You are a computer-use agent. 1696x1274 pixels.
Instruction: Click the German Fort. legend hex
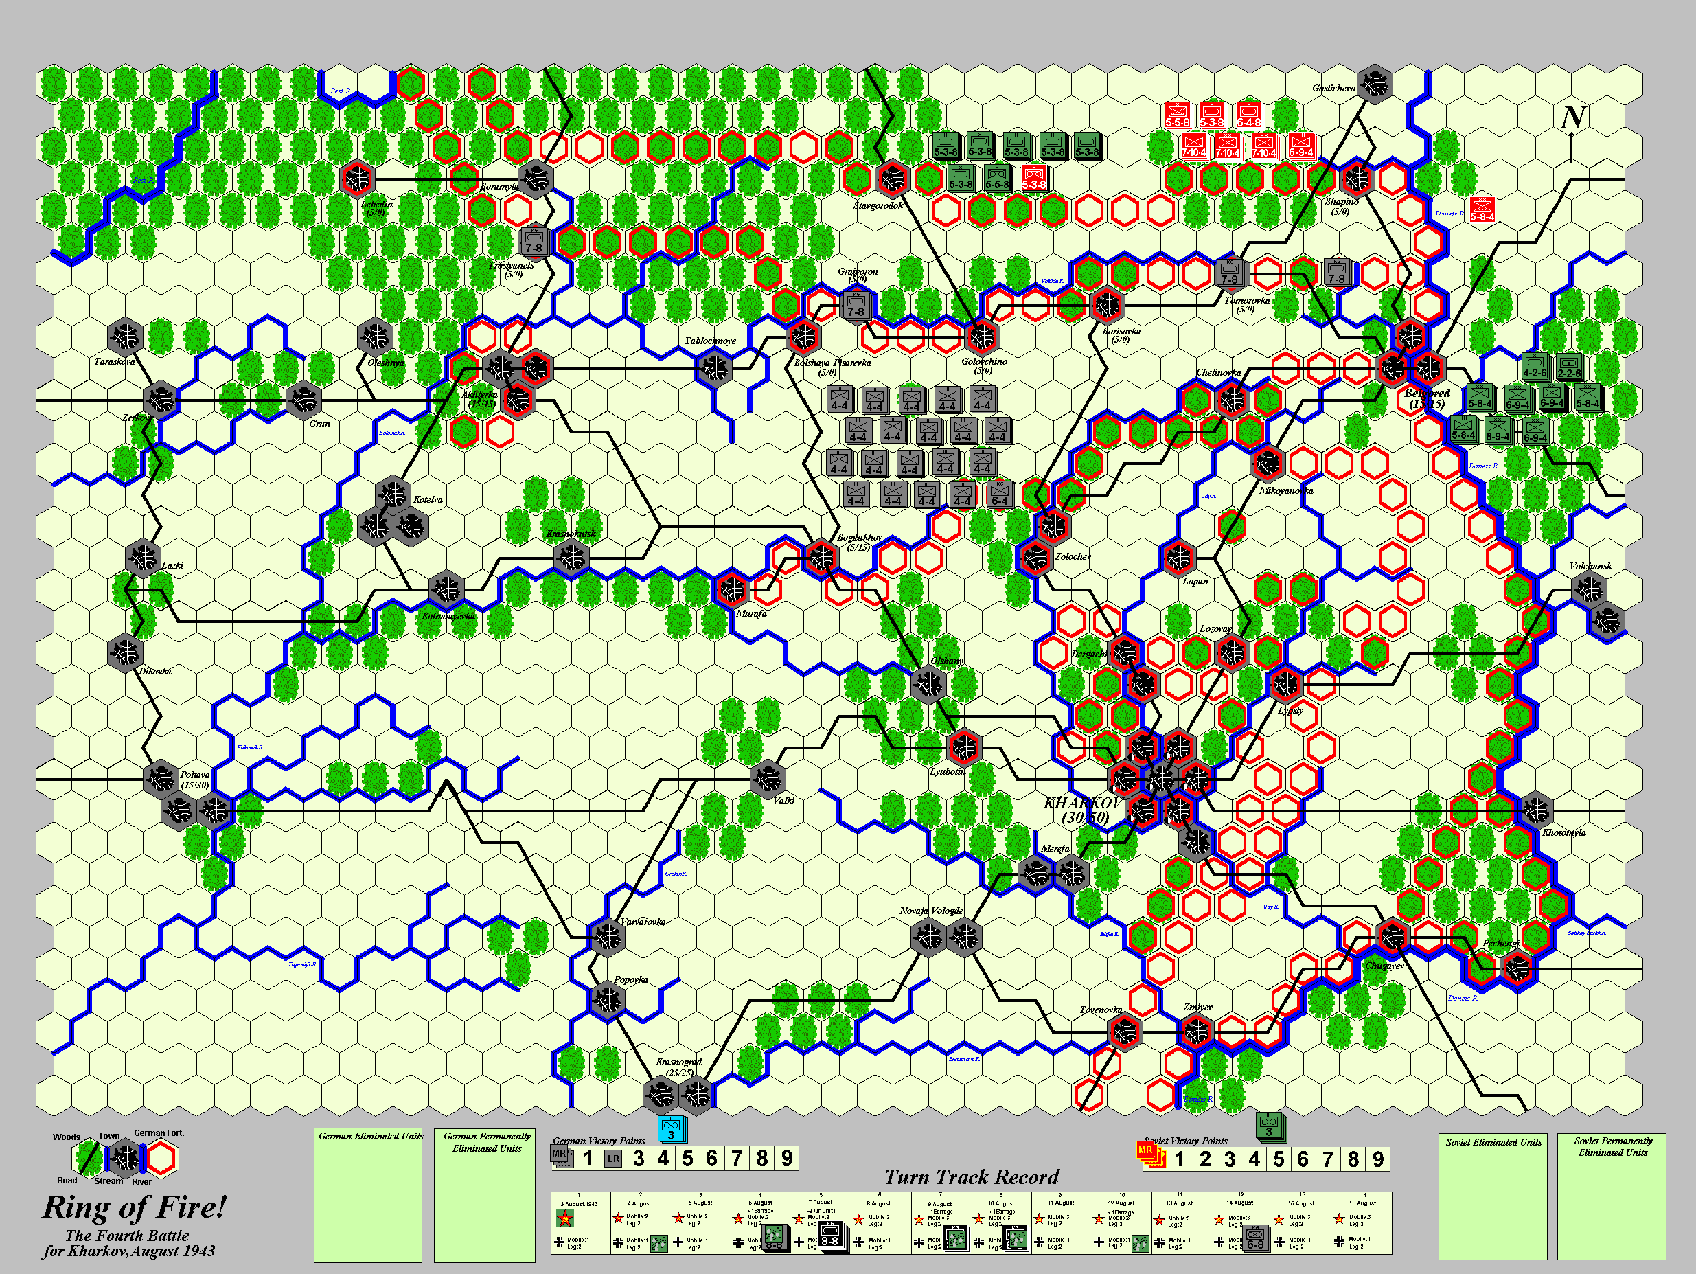click(162, 1159)
